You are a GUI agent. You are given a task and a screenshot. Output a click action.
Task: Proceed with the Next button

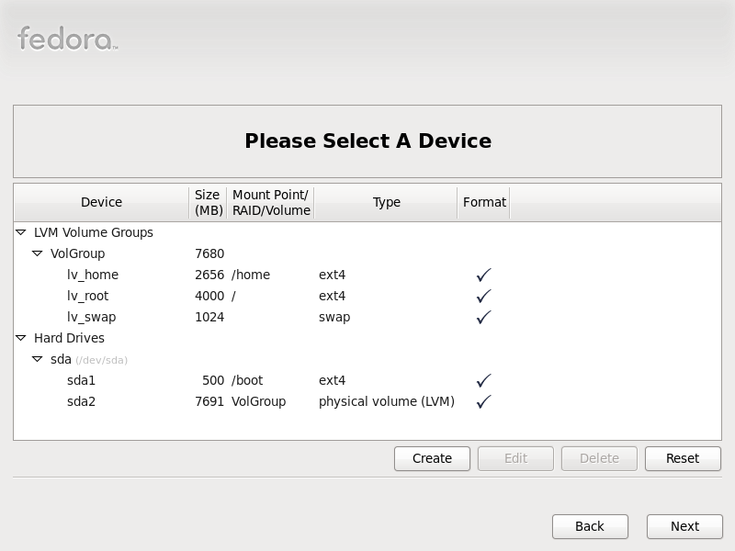tap(684, 526)
